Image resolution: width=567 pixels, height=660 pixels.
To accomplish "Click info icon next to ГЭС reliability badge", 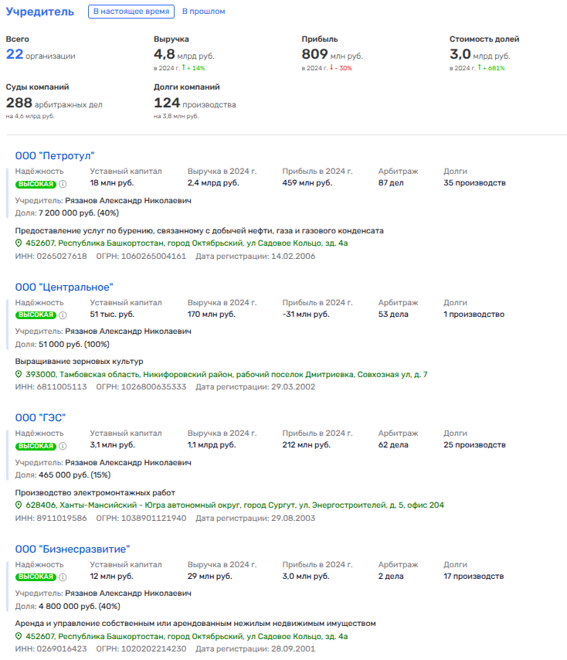I will (63, 446).
